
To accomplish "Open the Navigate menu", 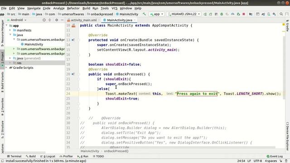I will click(34, 8).
